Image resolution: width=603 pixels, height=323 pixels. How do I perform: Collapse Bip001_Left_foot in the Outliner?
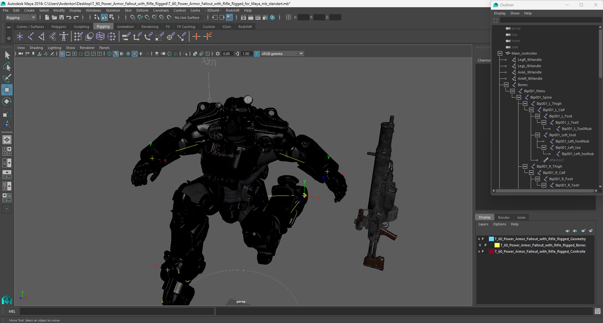[x=538, y=135]
